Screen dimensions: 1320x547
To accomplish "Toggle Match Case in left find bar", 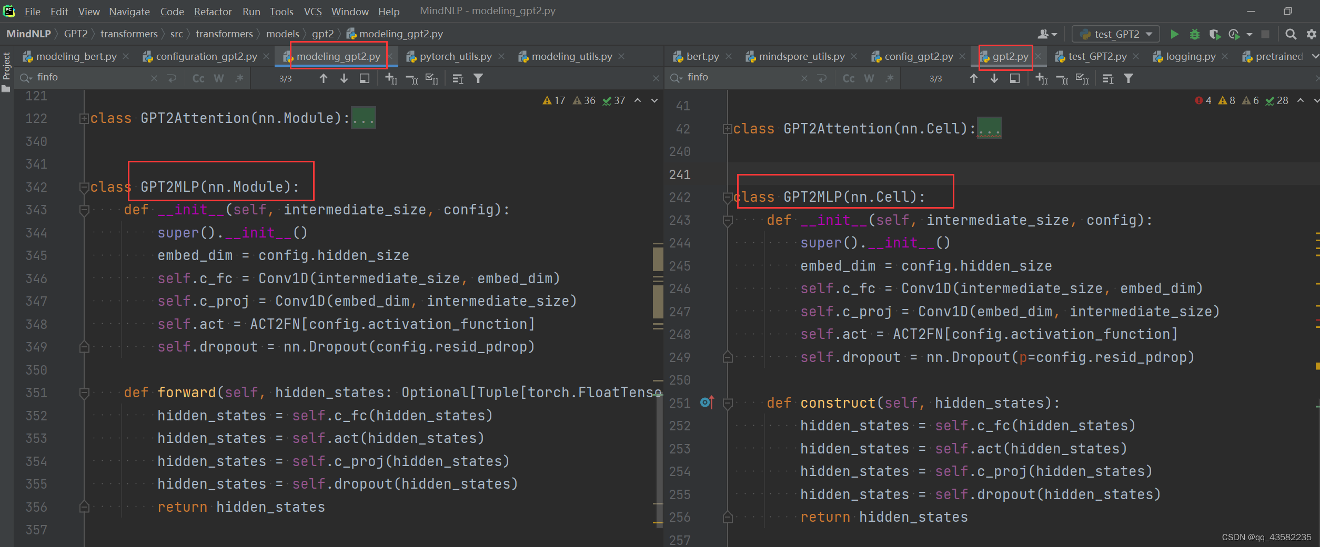I will click(198, 78).
